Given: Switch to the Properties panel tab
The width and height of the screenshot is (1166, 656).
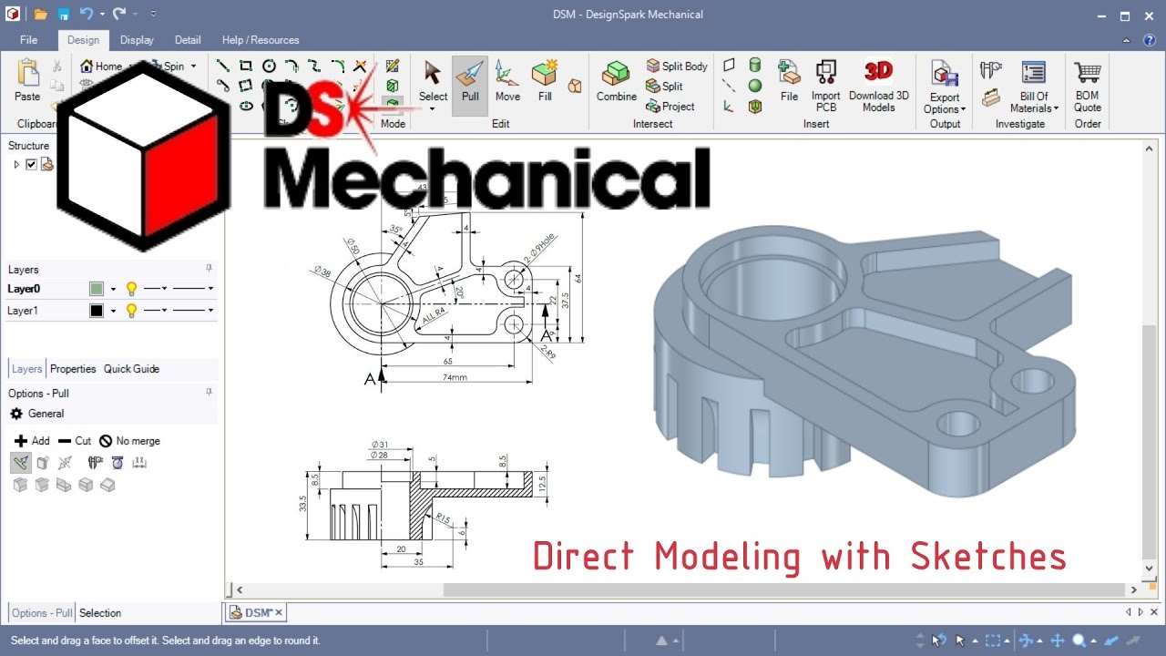Looking at the screenshot, I should pos(73,369).
